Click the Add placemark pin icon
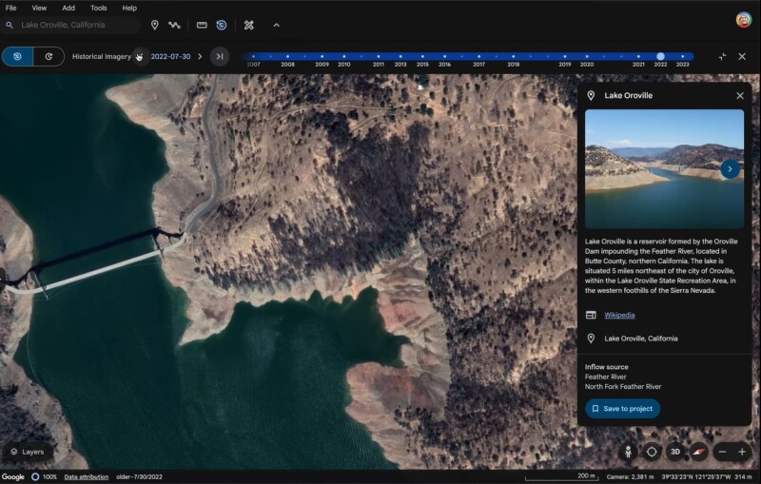The width and height of the screenshot is (761, 484). click(154, 25)
